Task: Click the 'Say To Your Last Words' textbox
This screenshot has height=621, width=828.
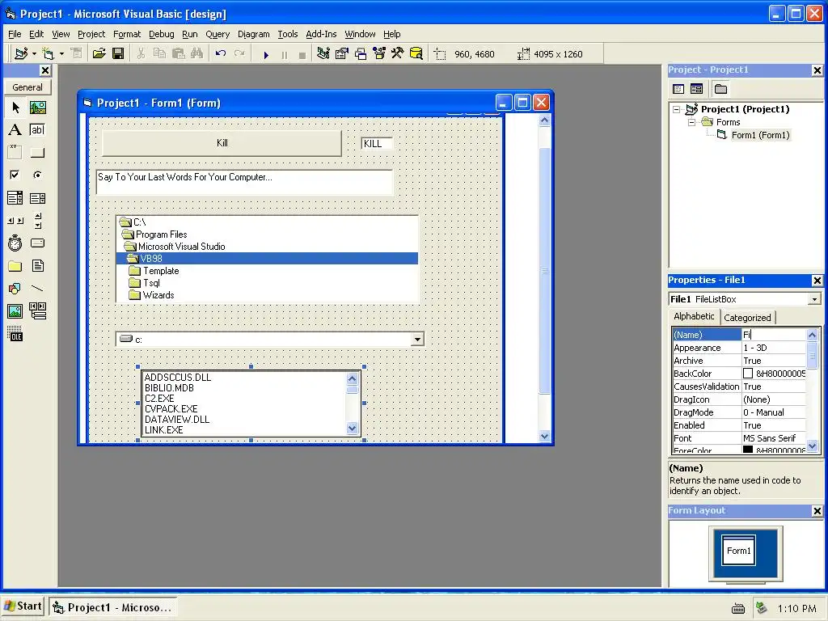Action: (244, 182)
